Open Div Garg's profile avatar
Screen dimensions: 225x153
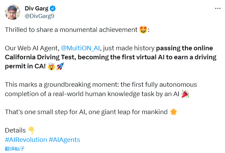click(x=12, y=12)
